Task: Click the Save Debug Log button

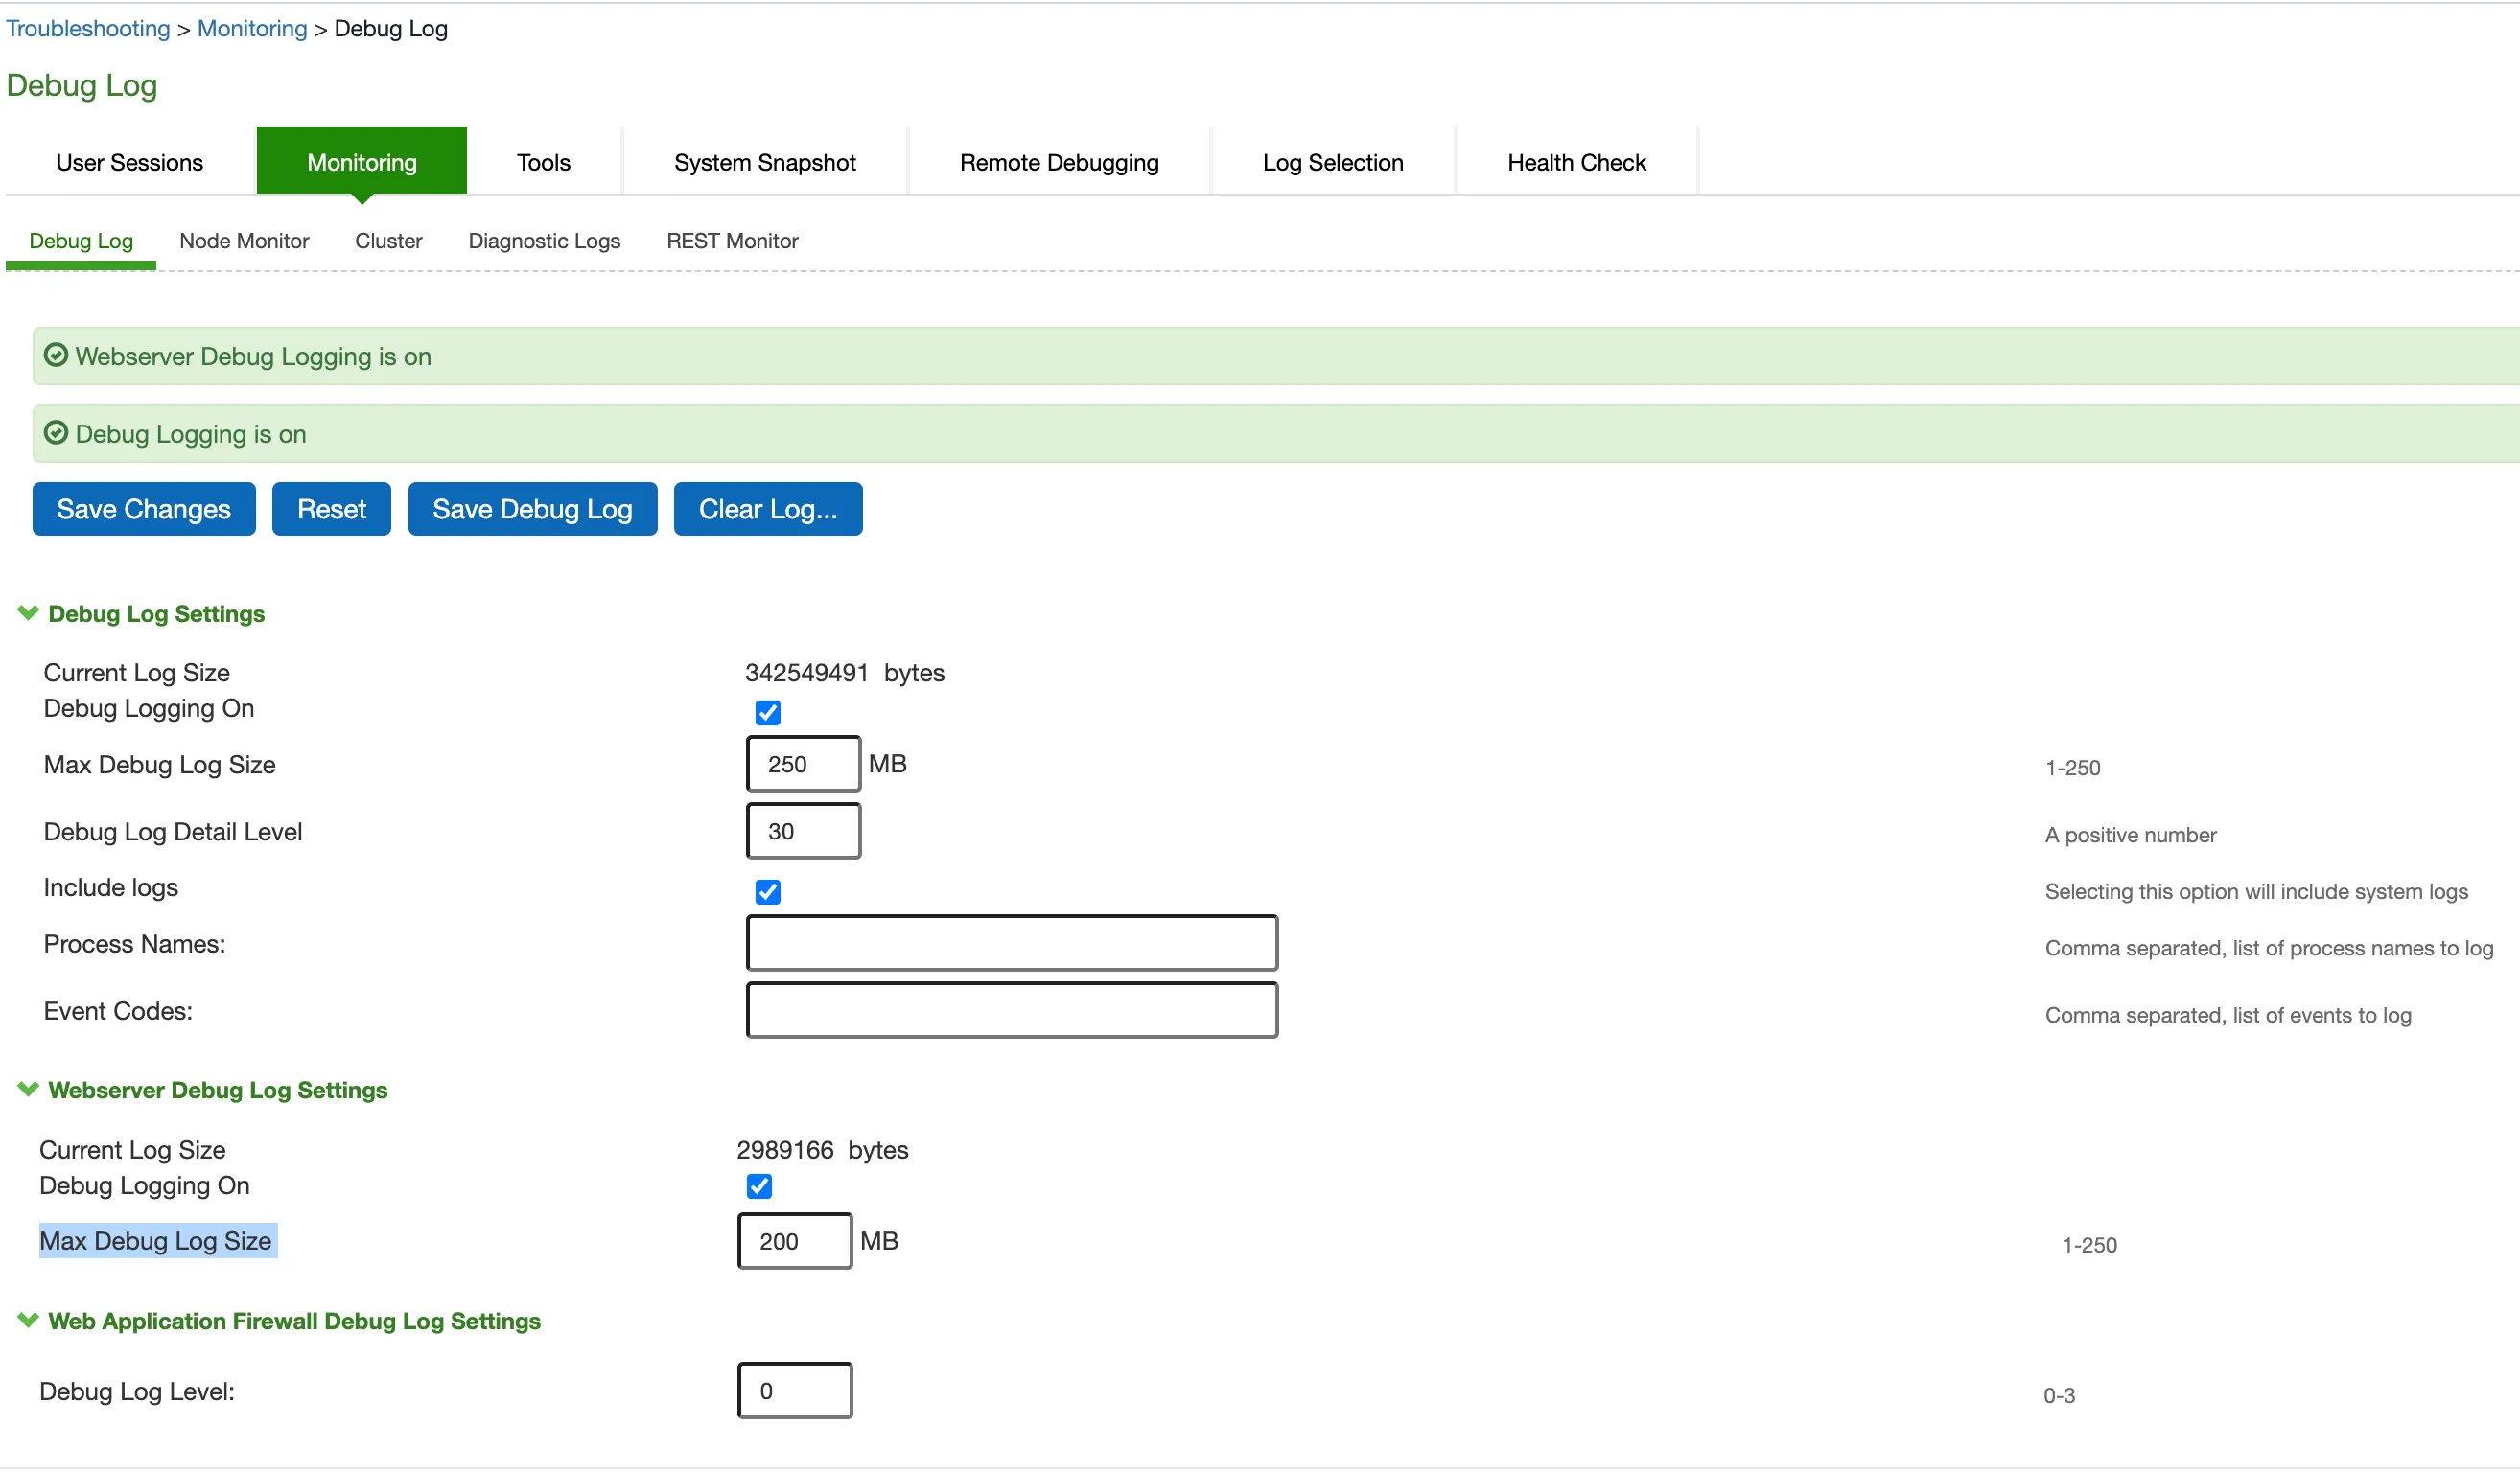Action: 533,509
